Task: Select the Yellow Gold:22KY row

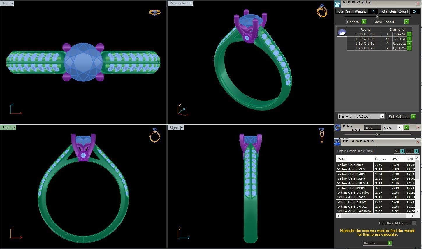Action: 375,188
